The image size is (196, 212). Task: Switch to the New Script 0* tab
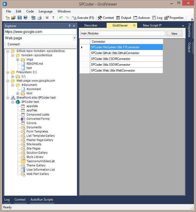pos(153,25)
